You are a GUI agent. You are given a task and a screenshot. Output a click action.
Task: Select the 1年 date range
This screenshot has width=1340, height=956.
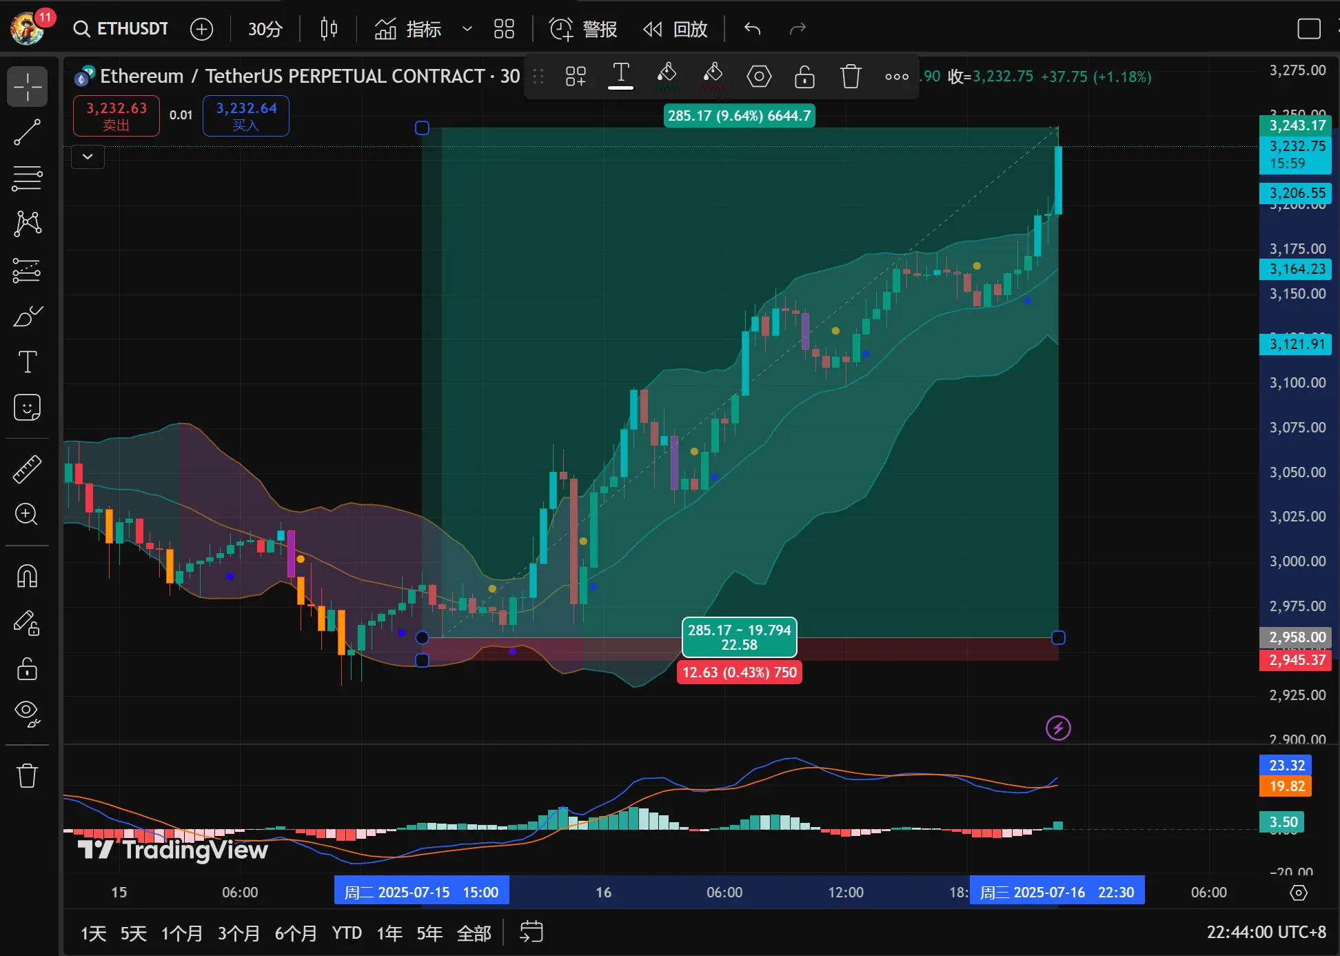click(389, 933)
